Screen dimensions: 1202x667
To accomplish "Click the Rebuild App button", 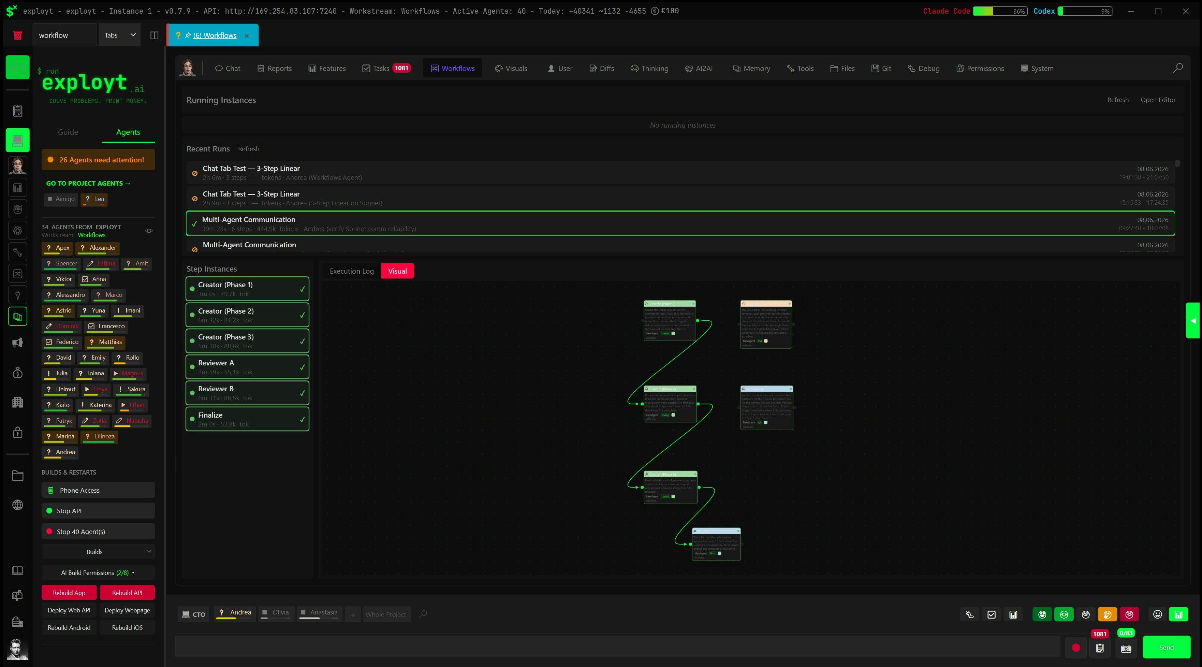I will tap(69, 593).
